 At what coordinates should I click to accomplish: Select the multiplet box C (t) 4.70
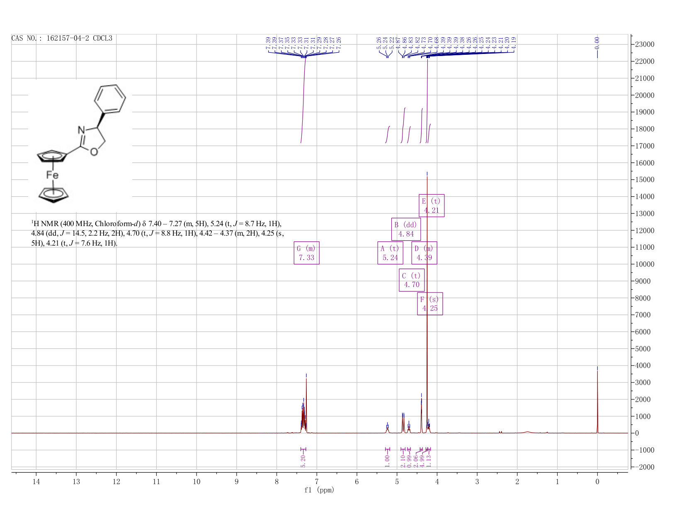(x=412, y=280)
